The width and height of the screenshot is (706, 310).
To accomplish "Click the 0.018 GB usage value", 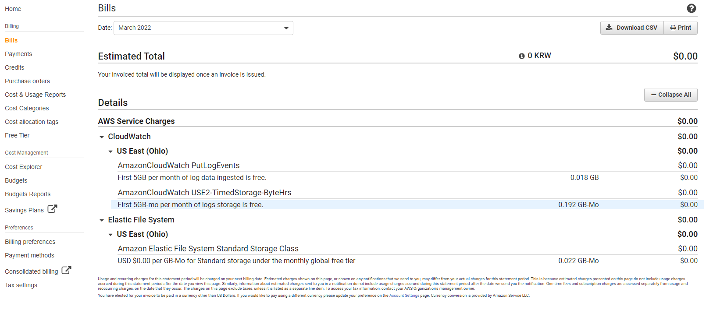I will [x=585, y=177].
